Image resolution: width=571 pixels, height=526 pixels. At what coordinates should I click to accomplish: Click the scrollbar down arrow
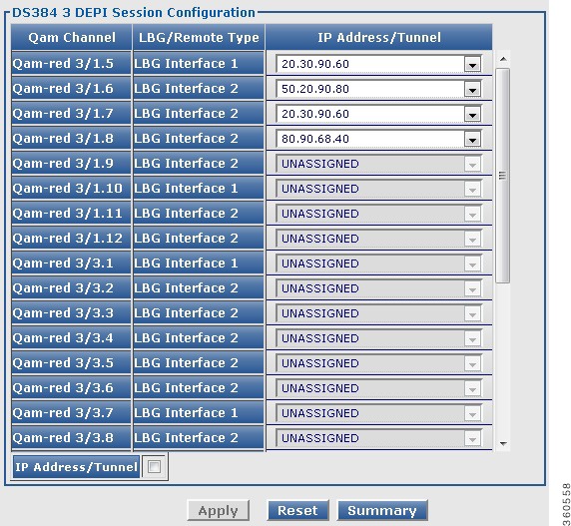click(x=503, y=444)
